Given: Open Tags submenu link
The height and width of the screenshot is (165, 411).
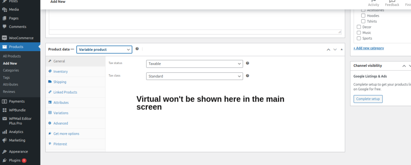Looking at the screenshot, I should (6, 78).
